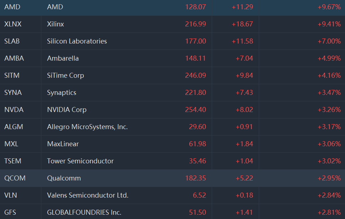Viewport: 345px width, 219px height.
Task: Select Xilinx's +18.67 price change
Action: pos(242,24)
